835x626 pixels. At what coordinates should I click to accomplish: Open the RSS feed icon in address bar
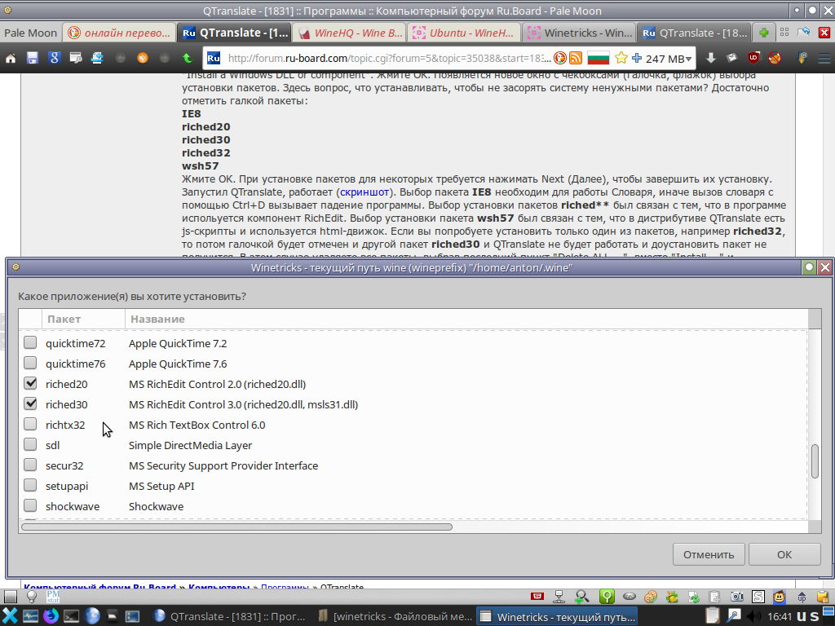tap(576, 58)
